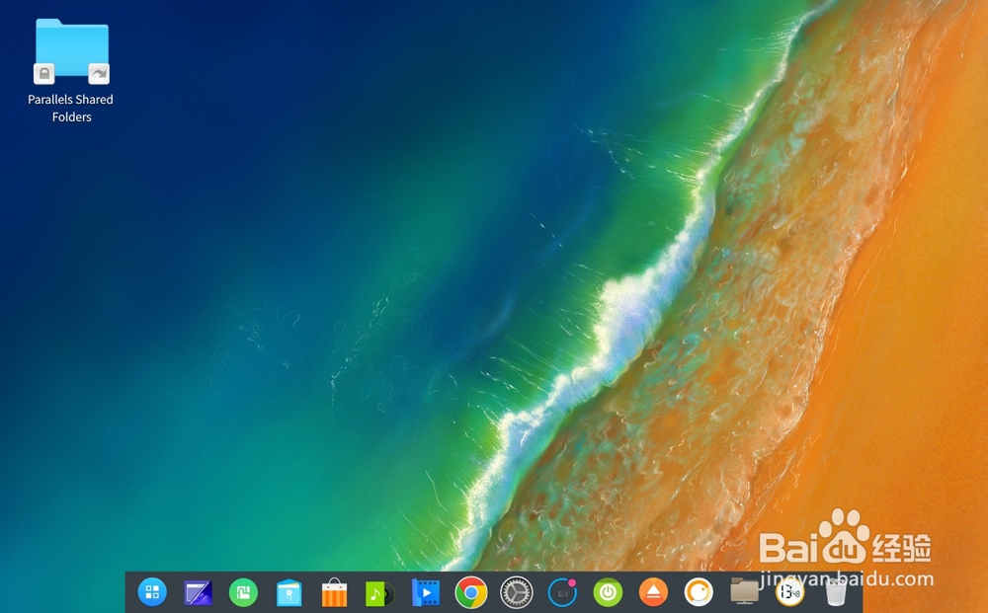Open the green circular app in the dock
The width and height of the screenshot is (988, 613).
pos(243,593)
